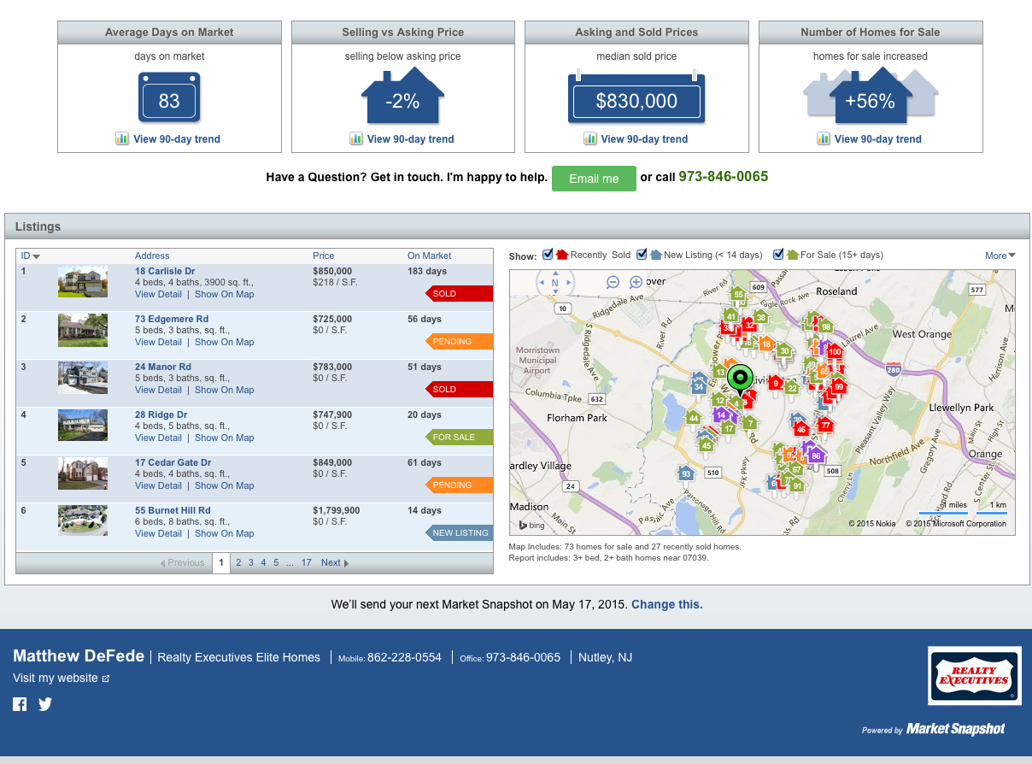Zoom out on the map
Viewport: 1032px width, 764px height.
pos(613,282)
